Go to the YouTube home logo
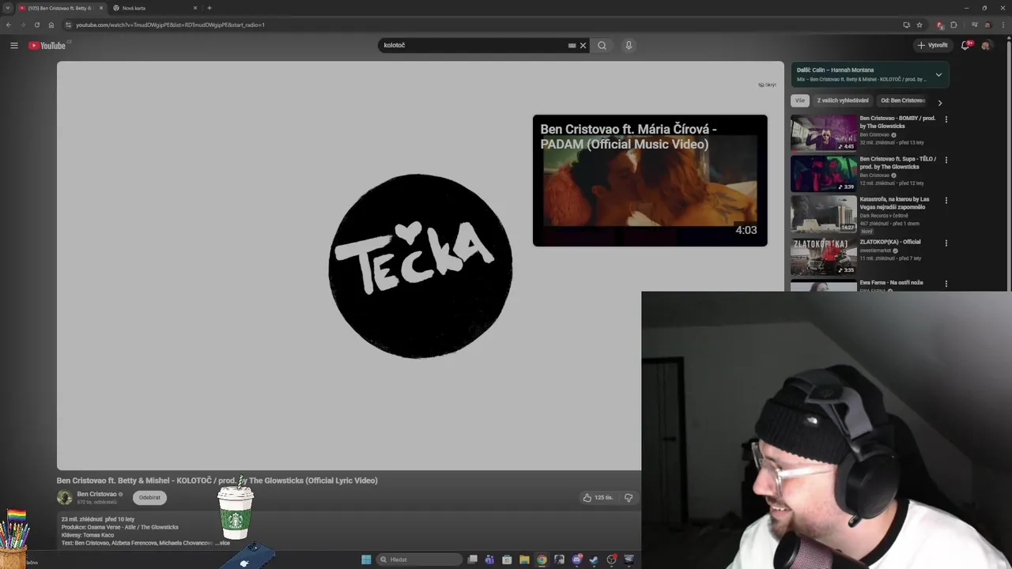 coord(47,46)
